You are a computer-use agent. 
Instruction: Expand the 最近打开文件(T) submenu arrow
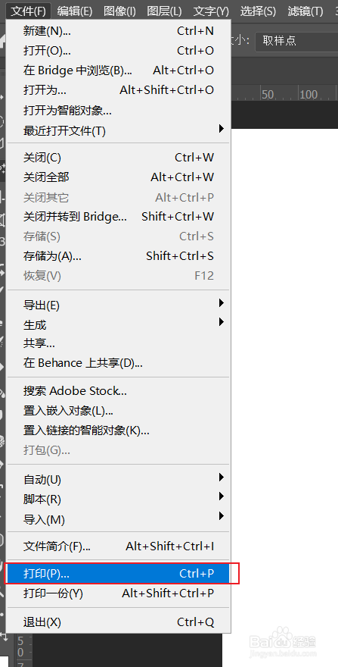[221, 128]
